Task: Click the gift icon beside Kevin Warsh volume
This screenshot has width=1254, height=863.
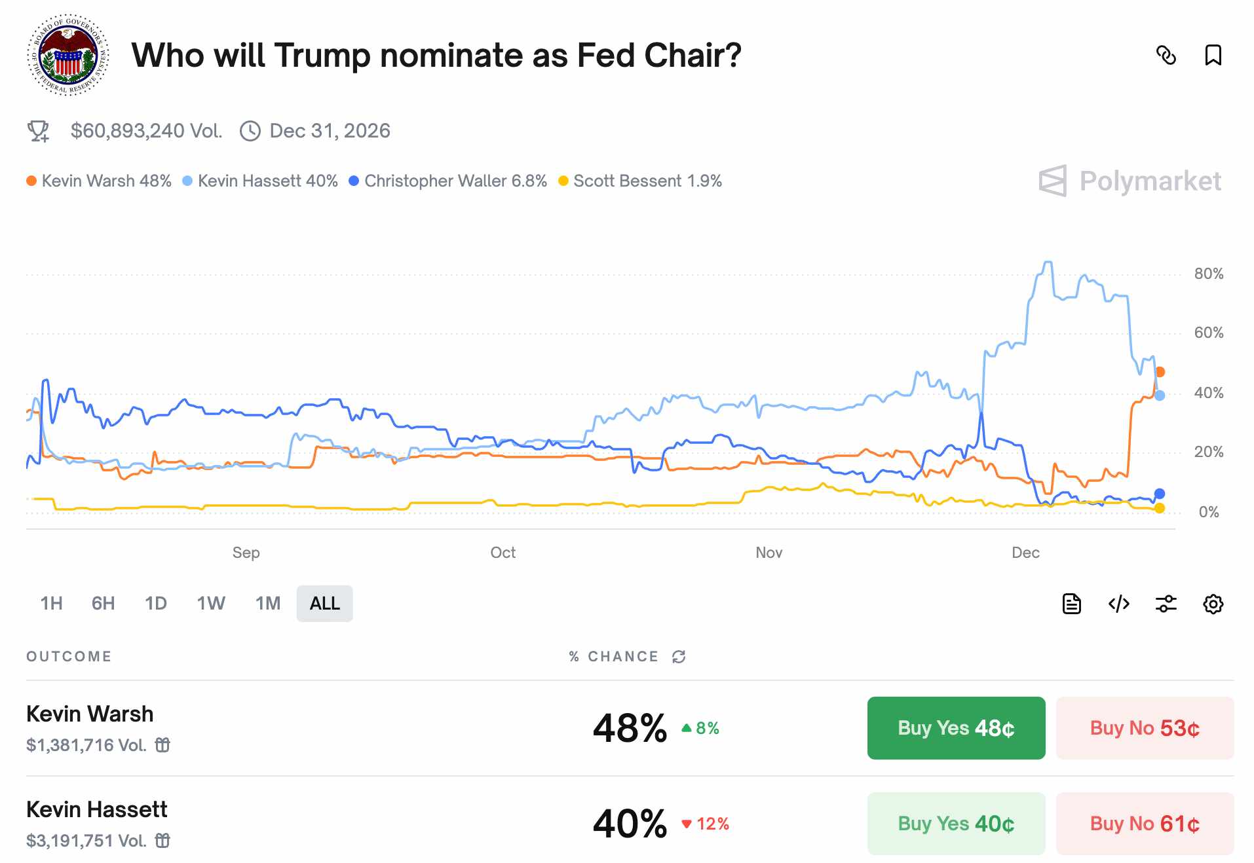Action: [x=162, y=744]
